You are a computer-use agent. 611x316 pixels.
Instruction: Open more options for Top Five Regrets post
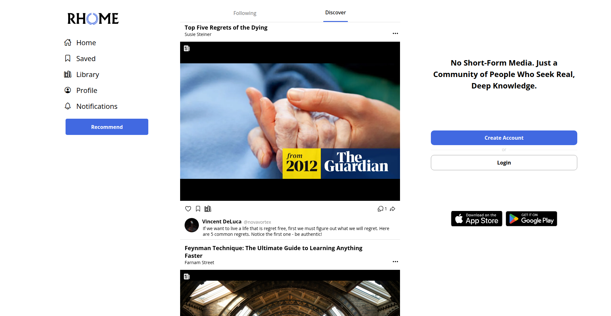pos(395,33)
